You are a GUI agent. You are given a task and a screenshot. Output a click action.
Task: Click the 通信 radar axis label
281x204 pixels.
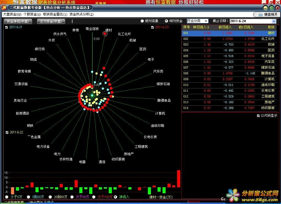click(102, 162)
